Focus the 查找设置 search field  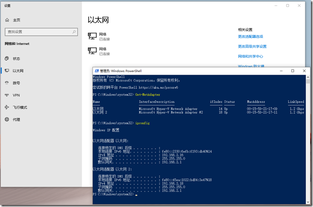41,32
